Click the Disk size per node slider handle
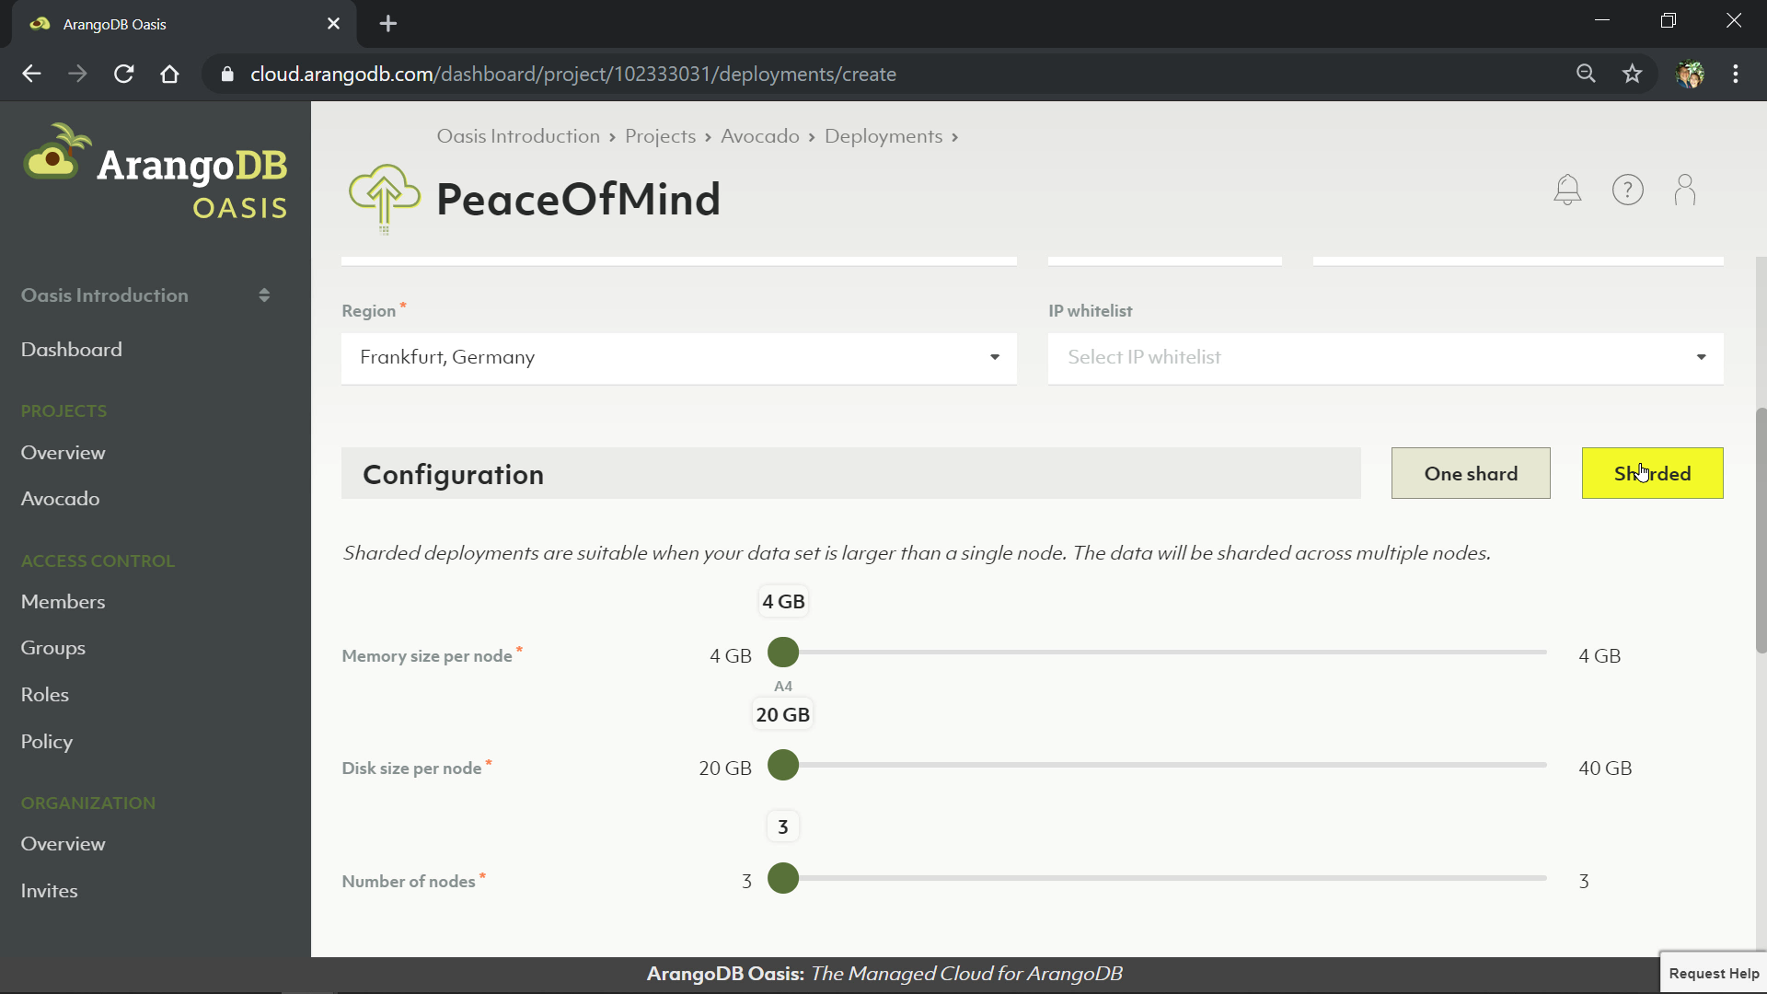The height and width of the screenshot is (994, 1767). coord(783,765)
